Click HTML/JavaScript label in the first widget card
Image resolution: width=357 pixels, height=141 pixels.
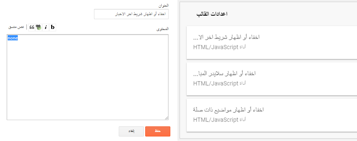pyautogui.click(x=216, y=47)
